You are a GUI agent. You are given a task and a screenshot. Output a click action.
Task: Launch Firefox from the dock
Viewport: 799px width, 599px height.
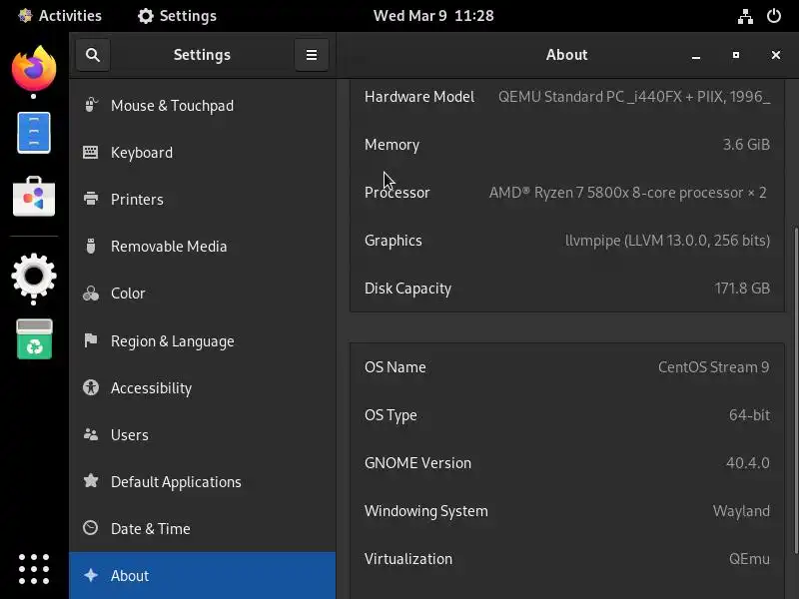click(34, 69)
